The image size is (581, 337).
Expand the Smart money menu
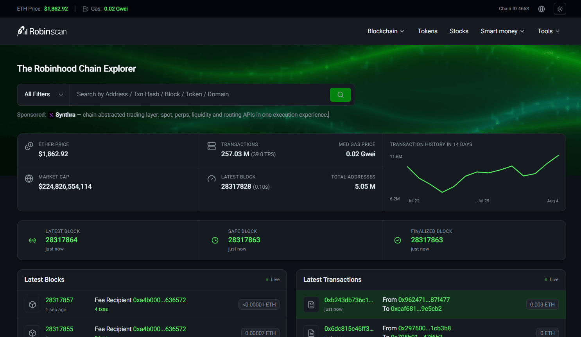click(x=502, y=31)
